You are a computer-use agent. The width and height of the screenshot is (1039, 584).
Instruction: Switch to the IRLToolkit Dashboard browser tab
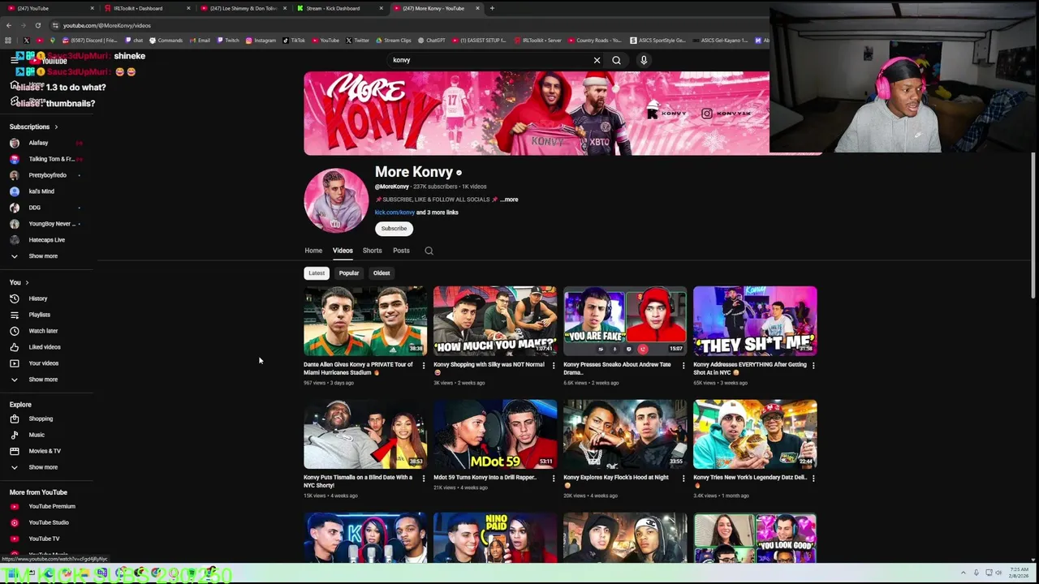(146, 8)
